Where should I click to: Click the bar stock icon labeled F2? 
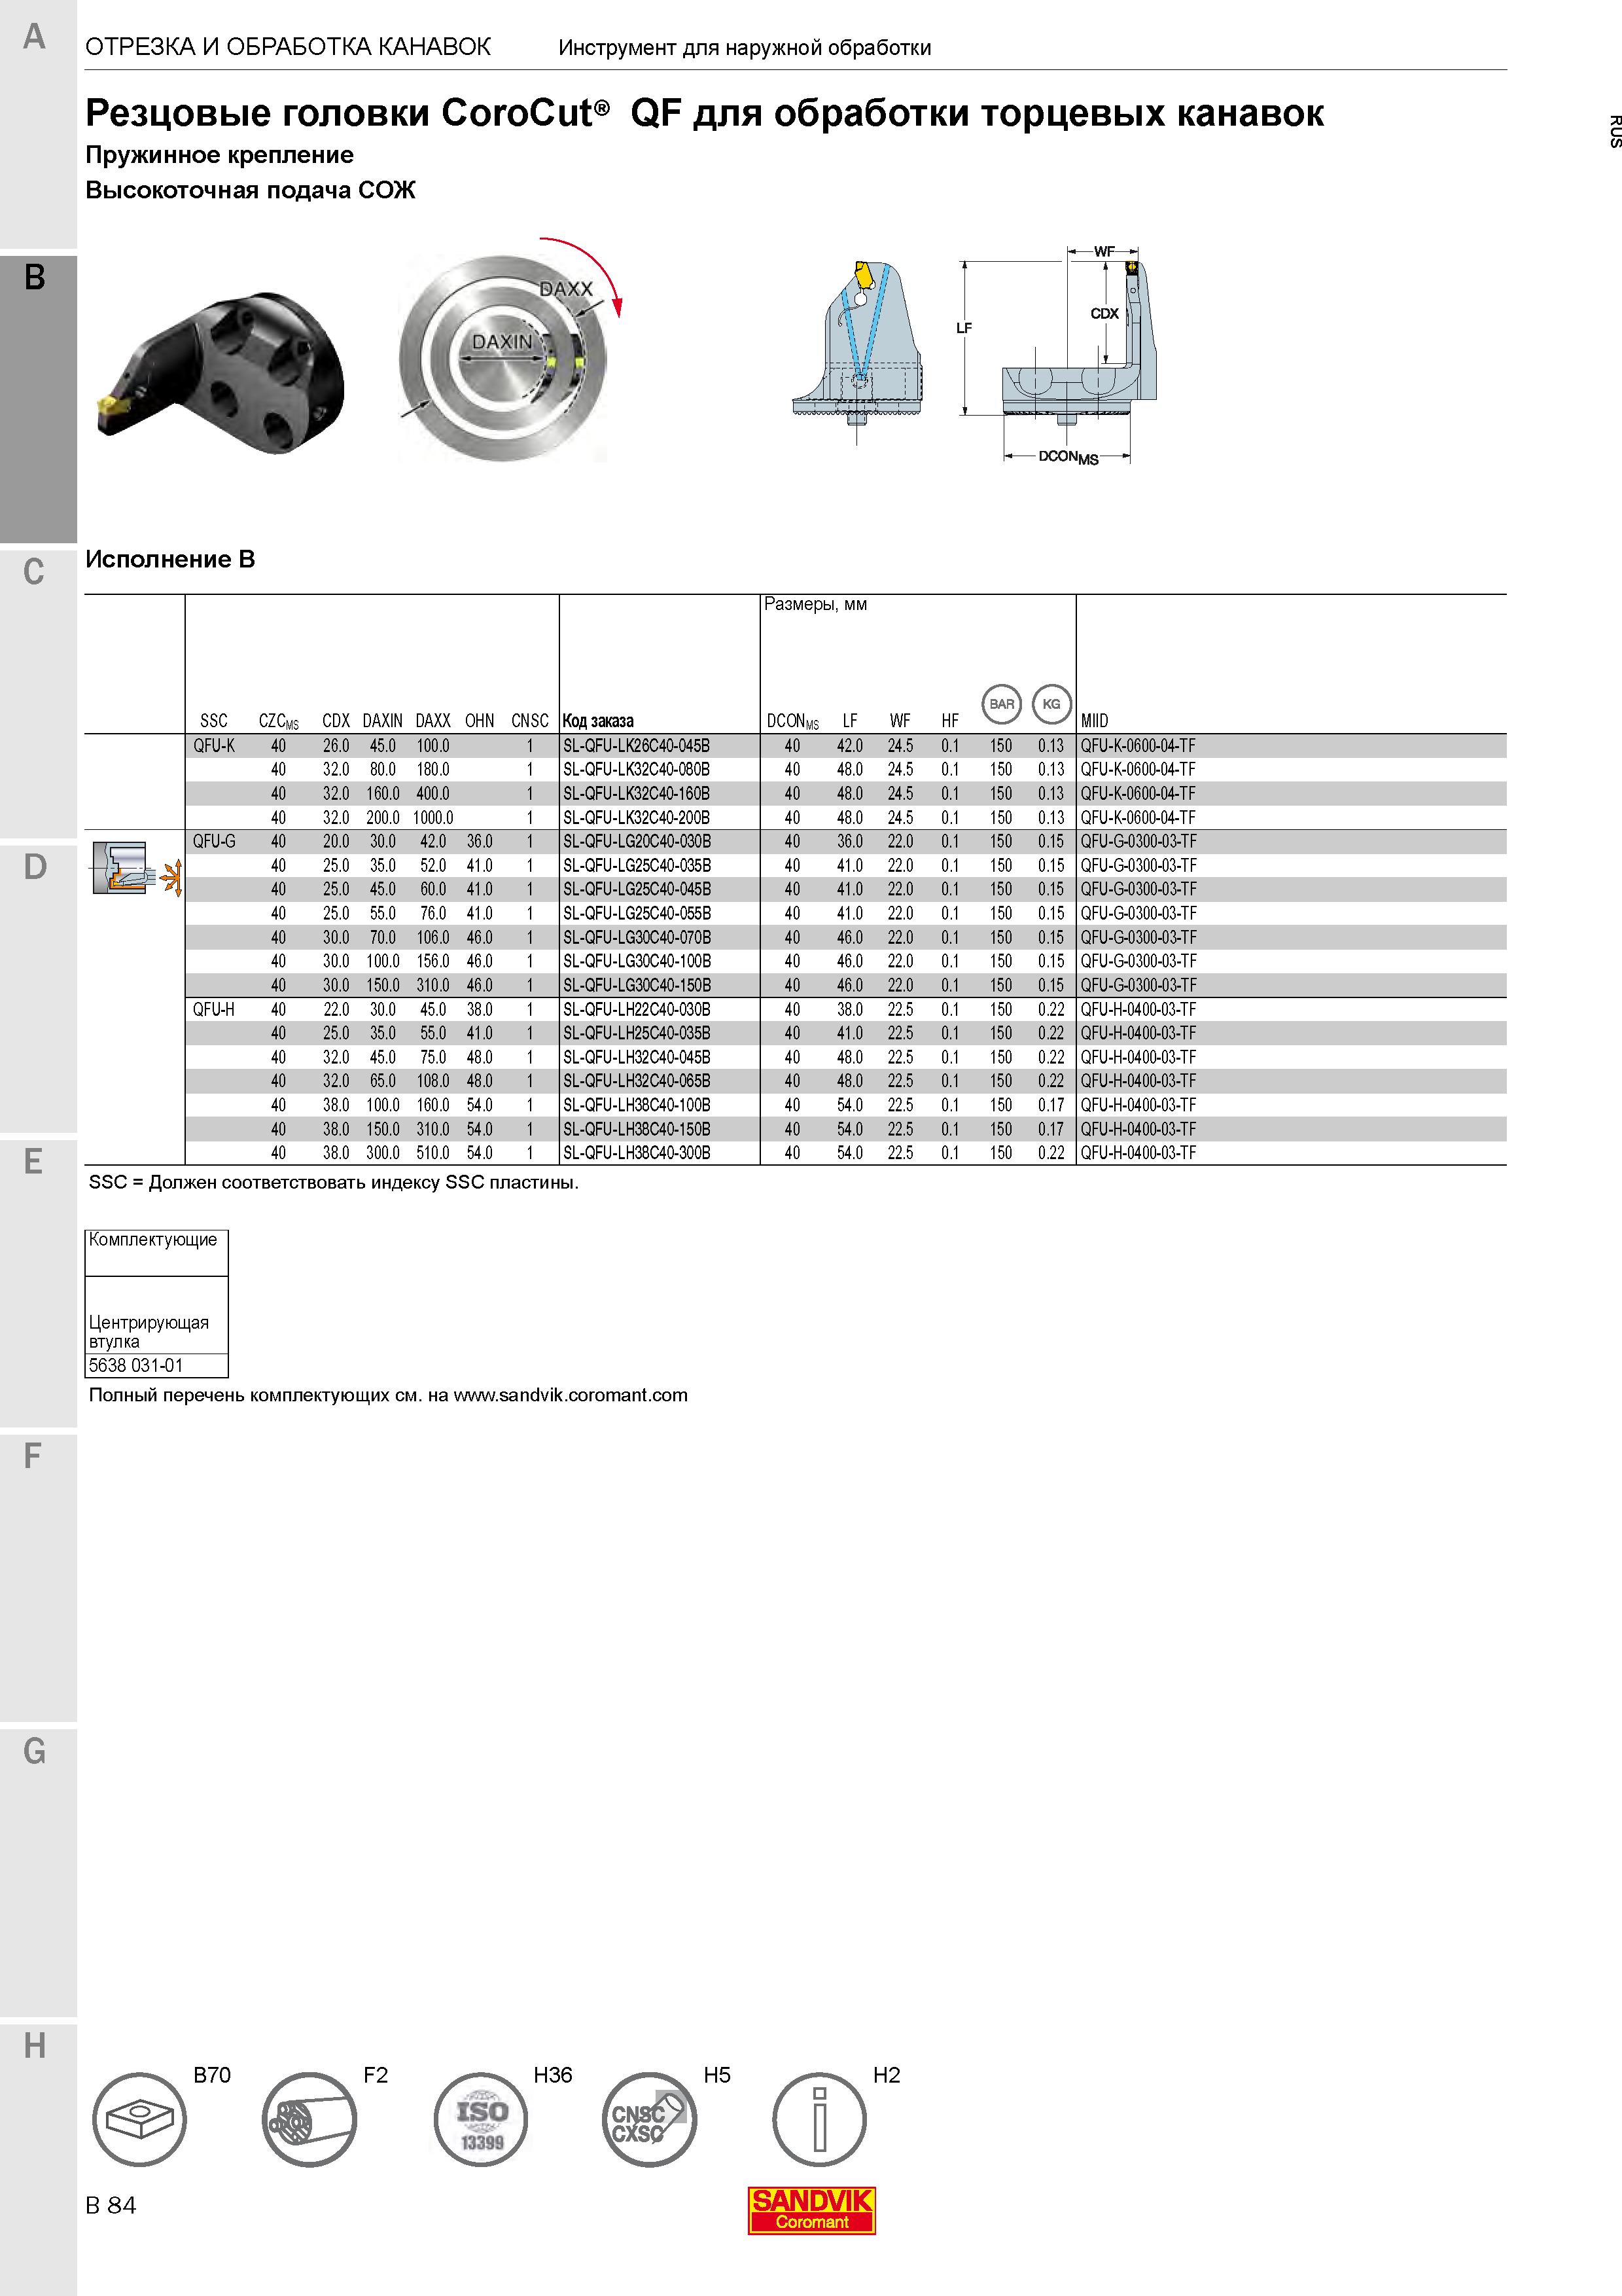pos(309,2119)
